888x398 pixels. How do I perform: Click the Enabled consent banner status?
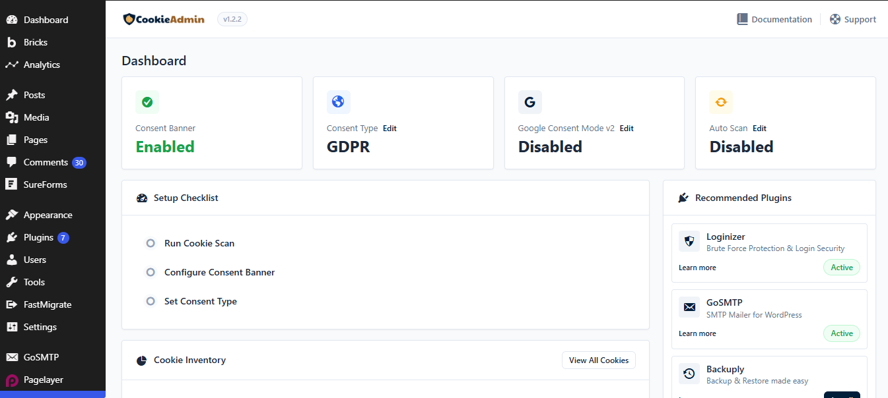pyautogui.click(x=165, y=147)
